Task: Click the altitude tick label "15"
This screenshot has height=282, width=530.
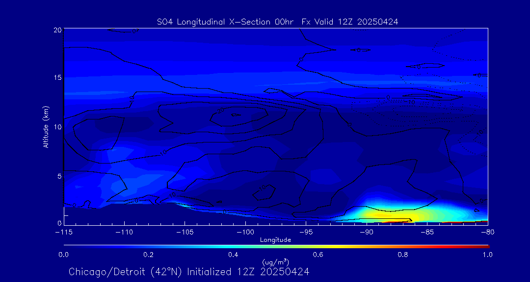Action: (x=57, y=77)
